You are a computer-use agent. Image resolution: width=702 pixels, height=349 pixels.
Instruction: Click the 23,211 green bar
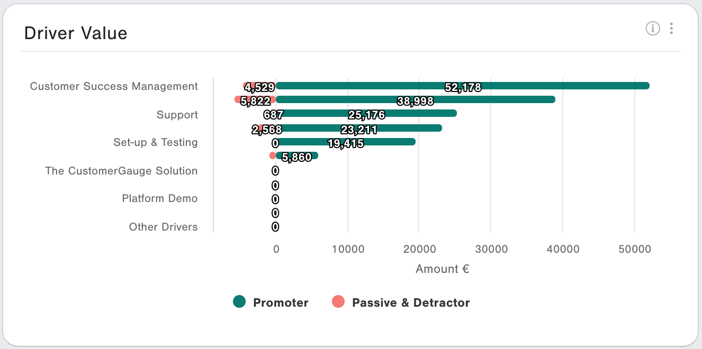tap(359, 128)
